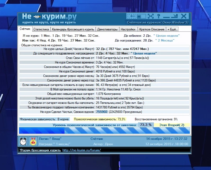Click the Этап Второй(2) stage indicator

(172, 125)
